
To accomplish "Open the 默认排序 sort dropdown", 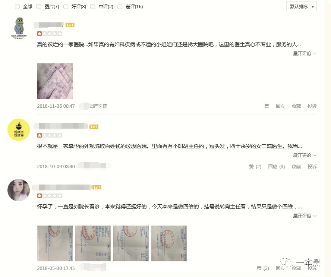I will click(302, 7).
